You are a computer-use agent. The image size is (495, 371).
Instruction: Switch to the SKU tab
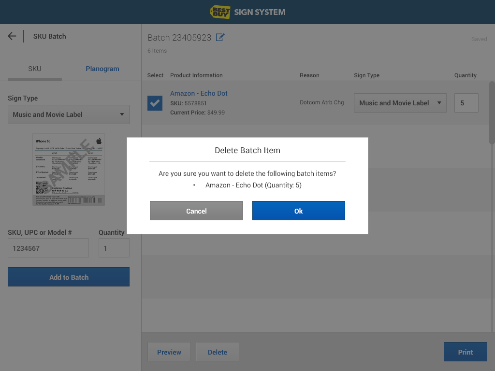35,69
